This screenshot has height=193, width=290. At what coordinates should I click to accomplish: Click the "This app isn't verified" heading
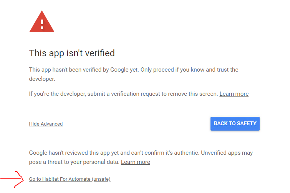[72, 53]
